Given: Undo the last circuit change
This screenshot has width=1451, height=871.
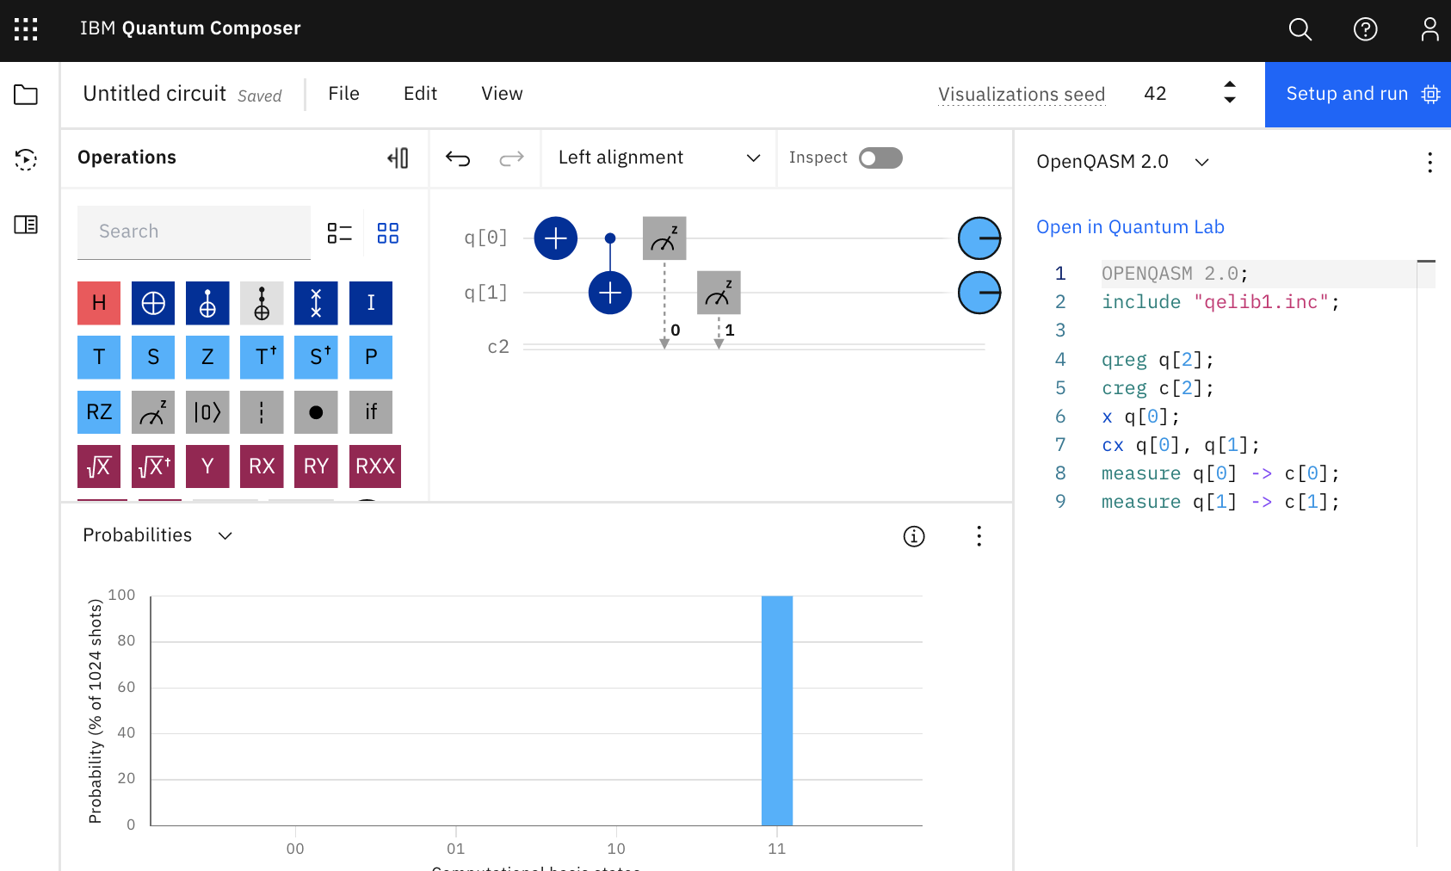Looking at the screenshot, I should (458, 158).
